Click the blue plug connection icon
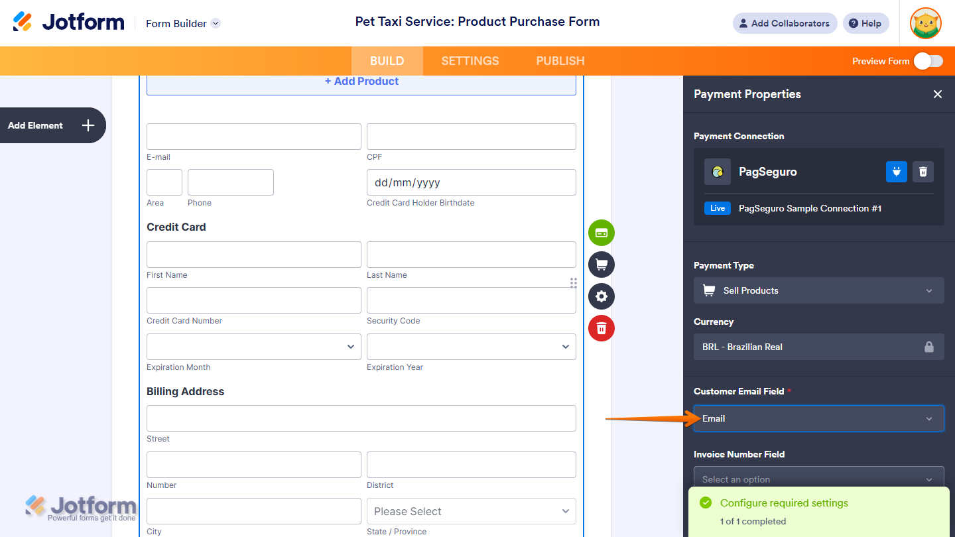The height and width of the screenshot is (537, 955). (897, 172)
